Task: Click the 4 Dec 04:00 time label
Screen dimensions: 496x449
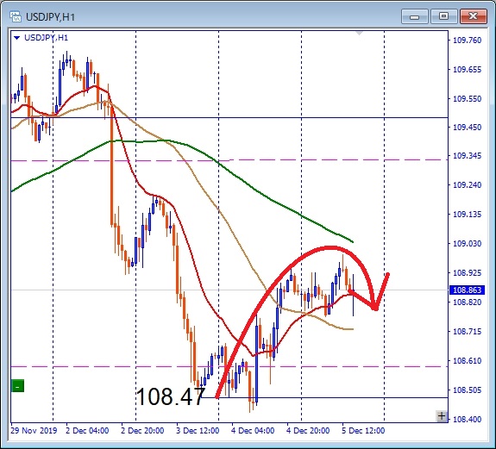Action: 253,431
